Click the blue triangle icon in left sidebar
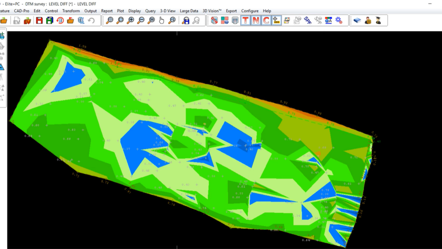This screenshot has width=442, height=249. tap(2, 67)
